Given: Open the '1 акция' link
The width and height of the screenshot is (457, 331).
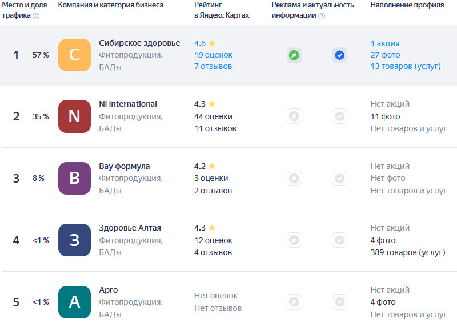Looking at the screenshot, I should click(384, 43).
